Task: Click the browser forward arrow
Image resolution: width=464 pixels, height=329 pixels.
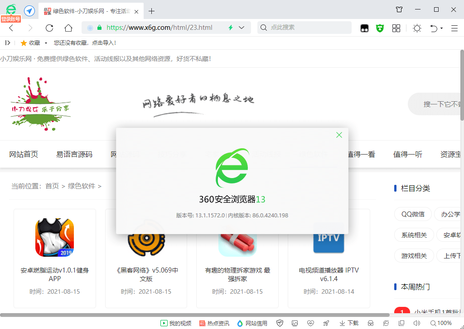Action: (x=30, y=28)
